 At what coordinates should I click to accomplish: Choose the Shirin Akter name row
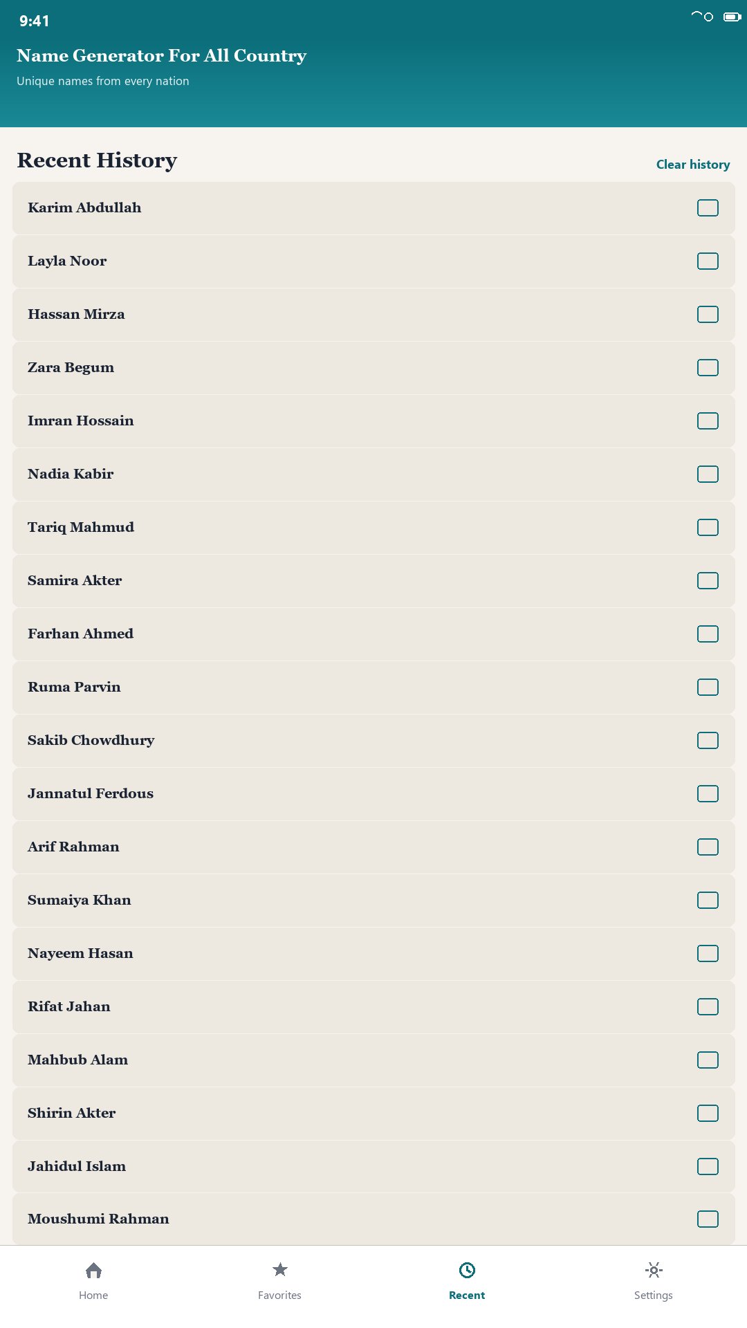pyautogui.click(x=373, y=1113)
